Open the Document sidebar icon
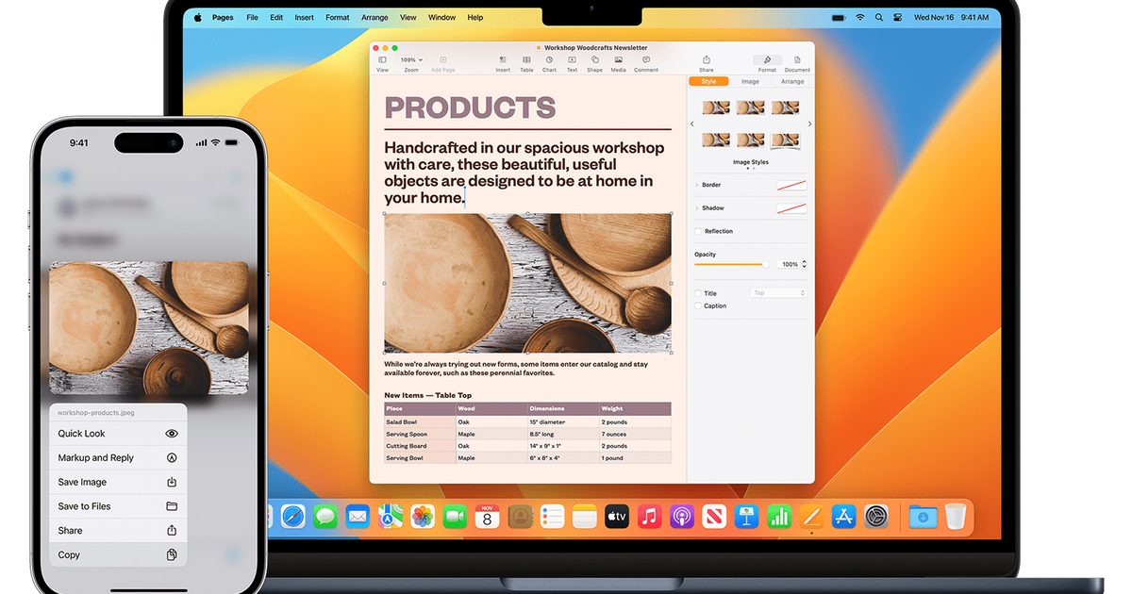Image resolution: width=1132 pixels, height=594 pixels. coord(797,58)
